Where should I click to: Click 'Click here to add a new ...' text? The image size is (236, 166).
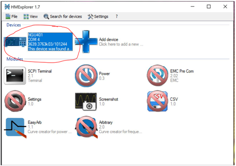coord(121,45)
